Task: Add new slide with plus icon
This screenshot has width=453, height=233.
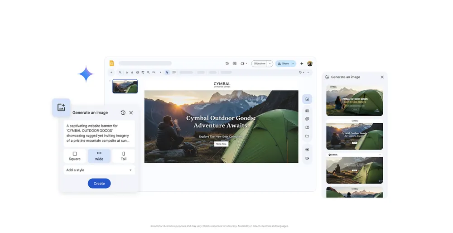Action: click(x=111, y=73)
